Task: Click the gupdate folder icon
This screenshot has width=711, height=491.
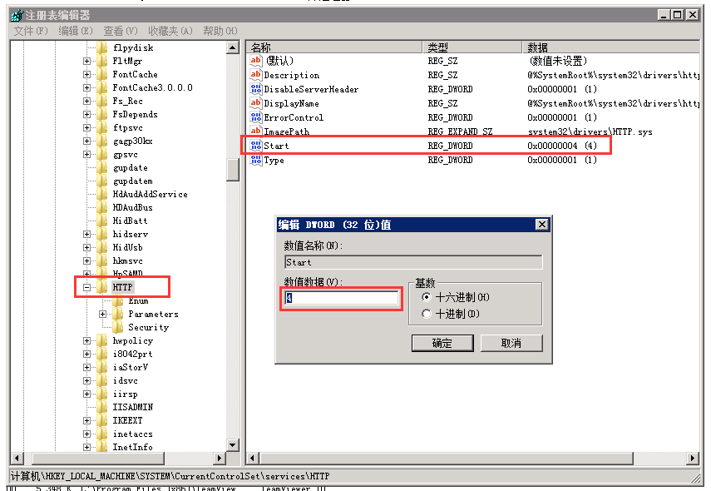Action: pyautogui.click(x=102, y=167)
